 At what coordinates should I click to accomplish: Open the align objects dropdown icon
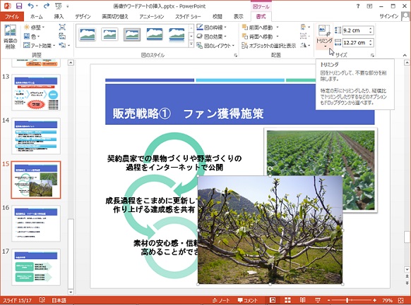click(x=305, y=27)
